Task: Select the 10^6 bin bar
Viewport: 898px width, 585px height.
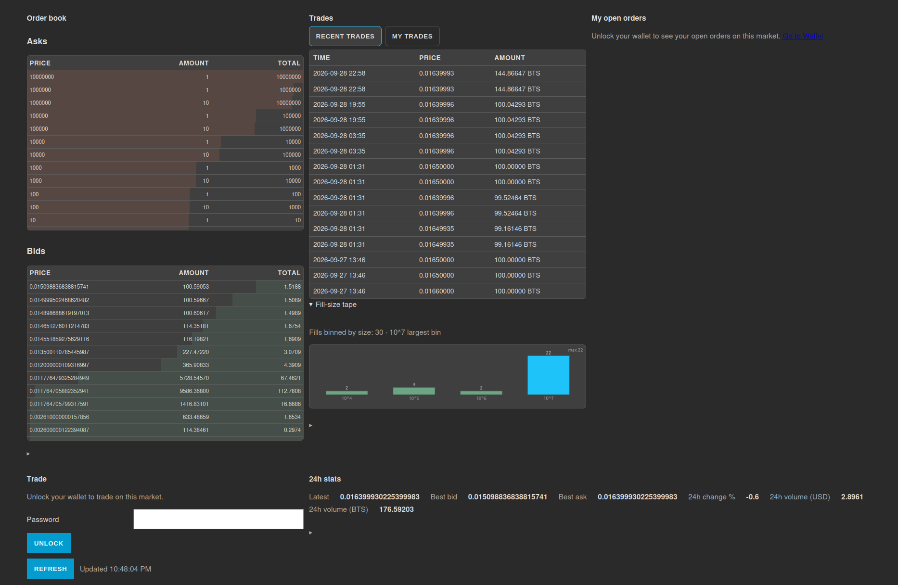Action: click(x=481, y=393)
